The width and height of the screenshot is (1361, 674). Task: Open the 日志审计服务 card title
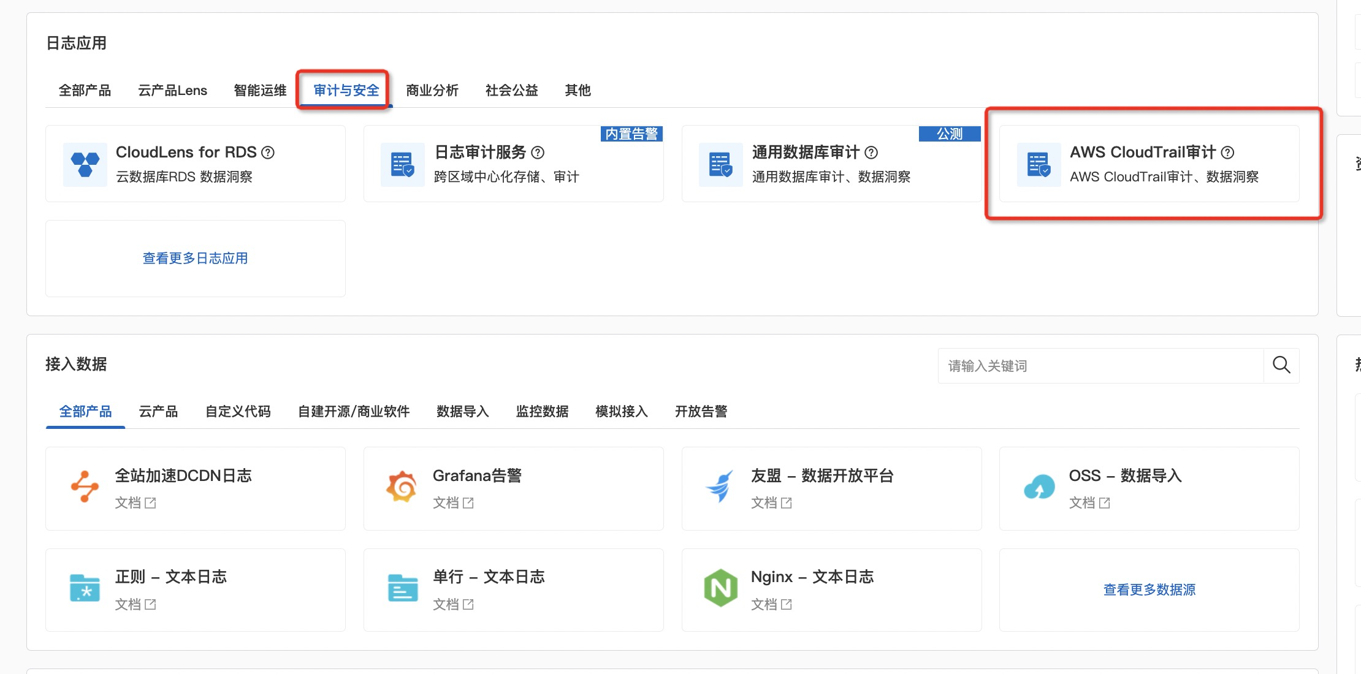[x=480, y=153]
